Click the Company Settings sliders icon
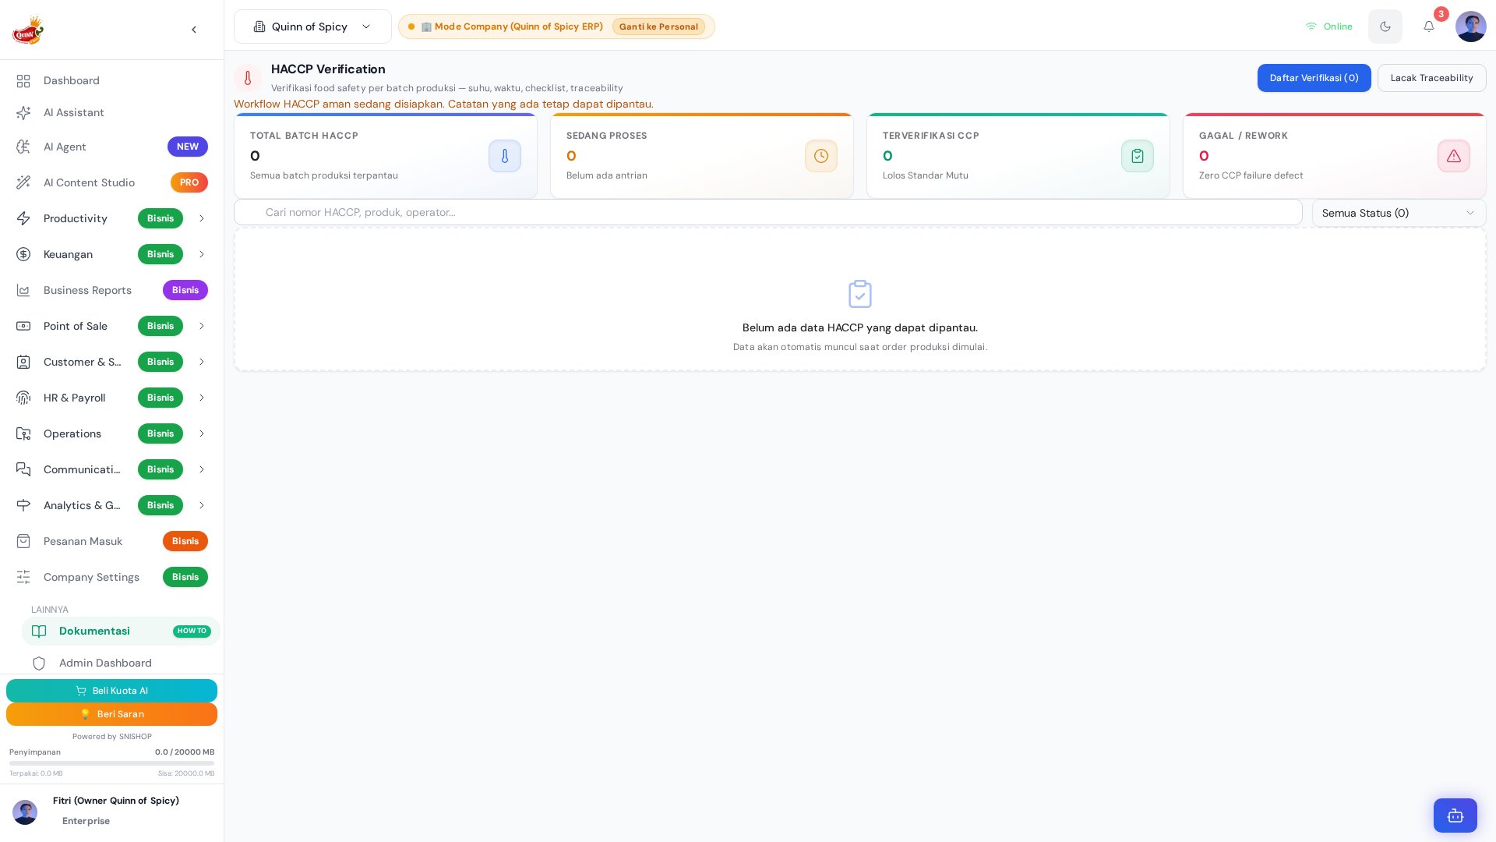This screenshot has width=1496, height=842. point(23,577)
